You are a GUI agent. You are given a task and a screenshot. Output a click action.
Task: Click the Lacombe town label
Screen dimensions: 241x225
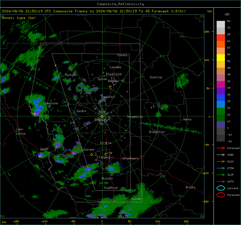[x=115, y=67]
